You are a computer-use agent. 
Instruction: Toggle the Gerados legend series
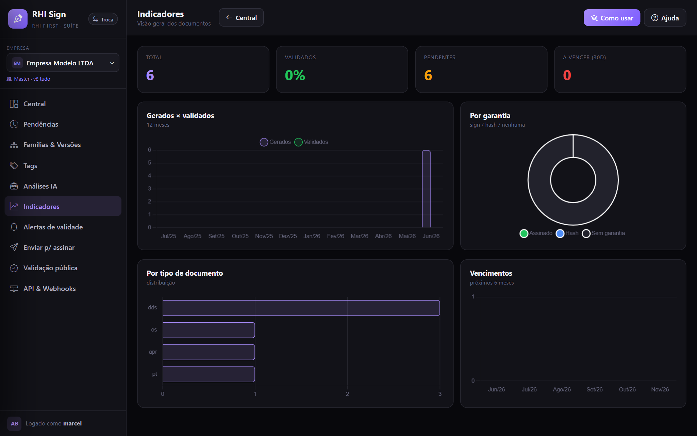pyautogui.click(x=275, y=142)
